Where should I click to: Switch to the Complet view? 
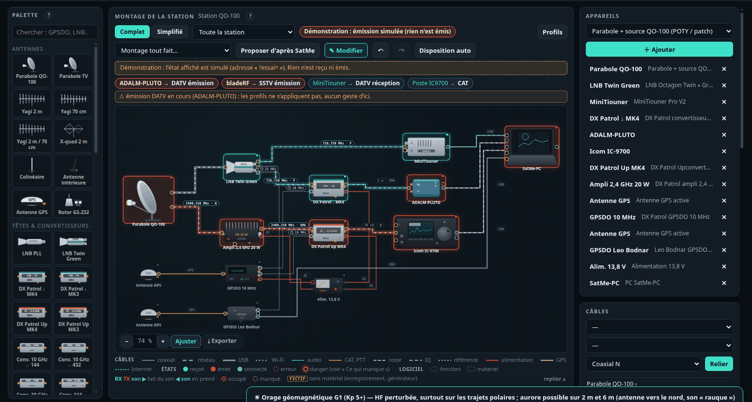tap(132, 32)
